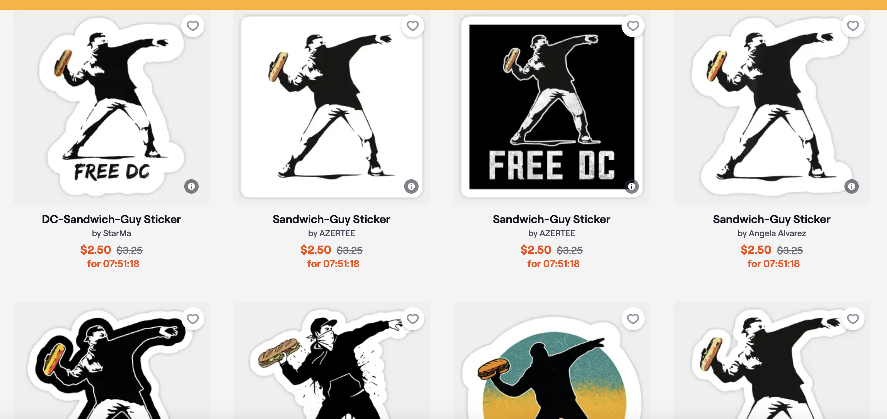887x419 pixels.
Task: Open info icon on Angela Alvarez sticker
Action: coord(852,186)
